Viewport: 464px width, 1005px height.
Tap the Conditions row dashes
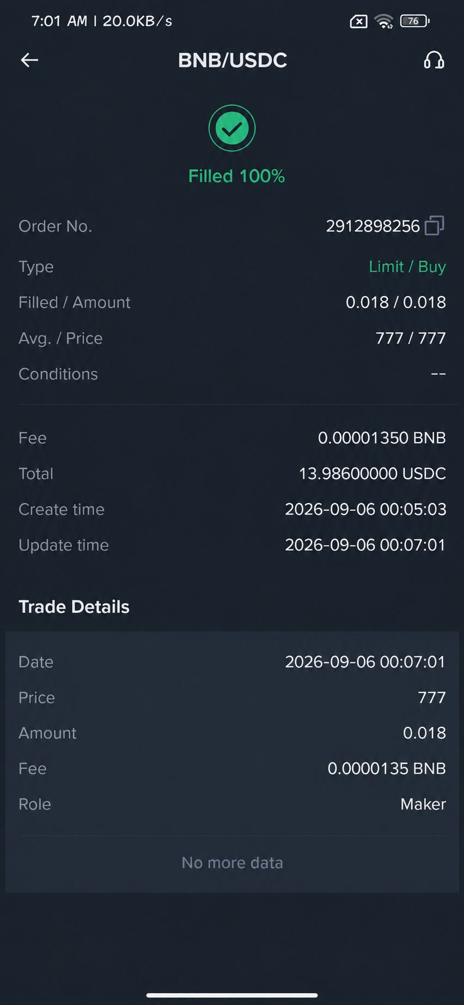[x=438, y=374]
